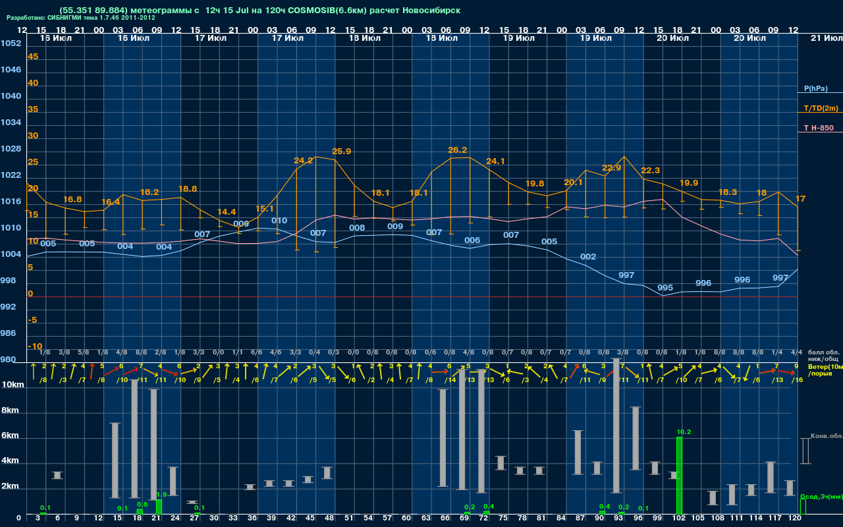This screenshot has height=527, width=843.
Task: Click the T H-850 legend label
Action: point(819,128)
